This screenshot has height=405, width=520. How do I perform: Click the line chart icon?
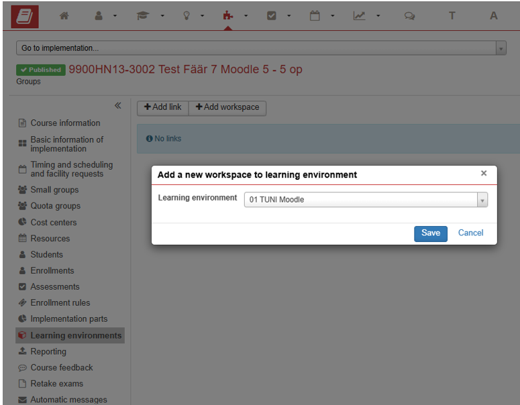[359, 15]
